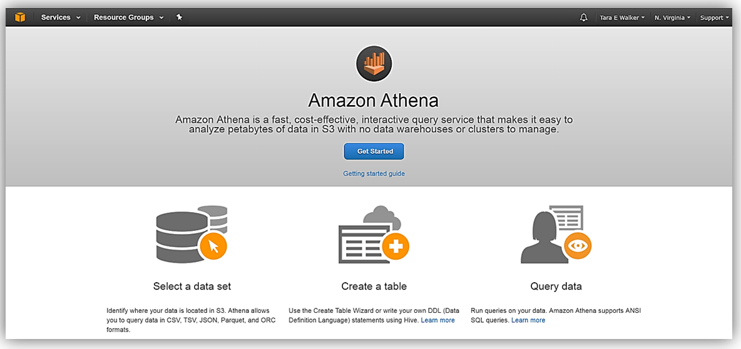The width and height of the screenshot is (741, 349).
Task: Click the orange eye badge on query icon
Action: point(578,246)
